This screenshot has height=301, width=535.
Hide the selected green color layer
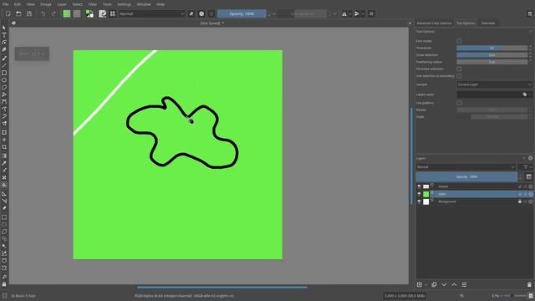pyautogui.click(x=419, y=194)
